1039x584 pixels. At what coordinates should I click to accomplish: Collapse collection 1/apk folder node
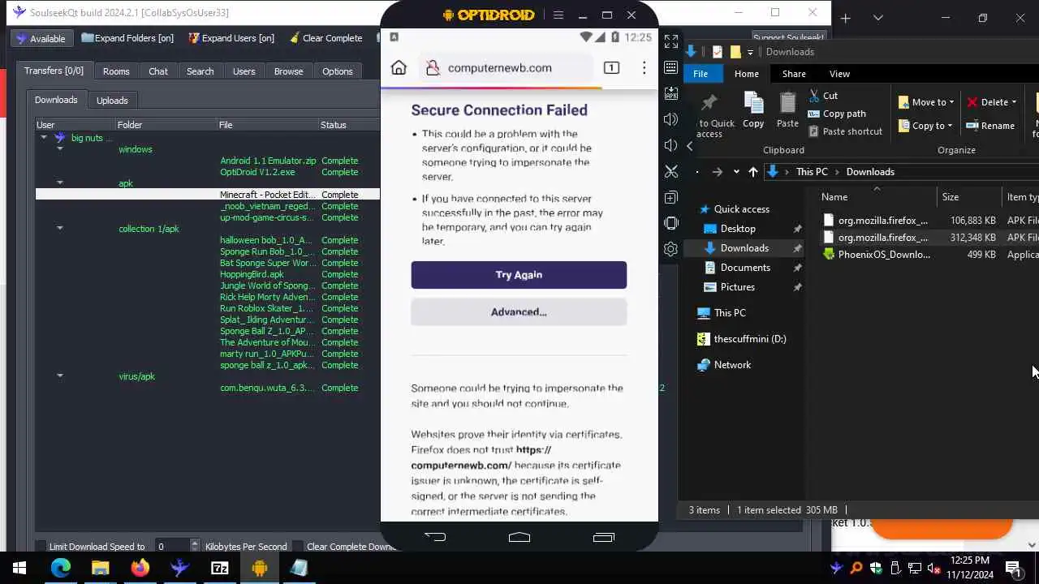tap(59, 229)
